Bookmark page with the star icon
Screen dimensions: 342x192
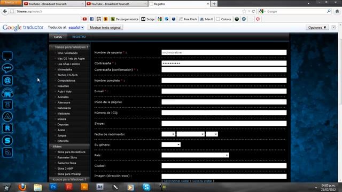pyautogui.click(x=244, y=11)
